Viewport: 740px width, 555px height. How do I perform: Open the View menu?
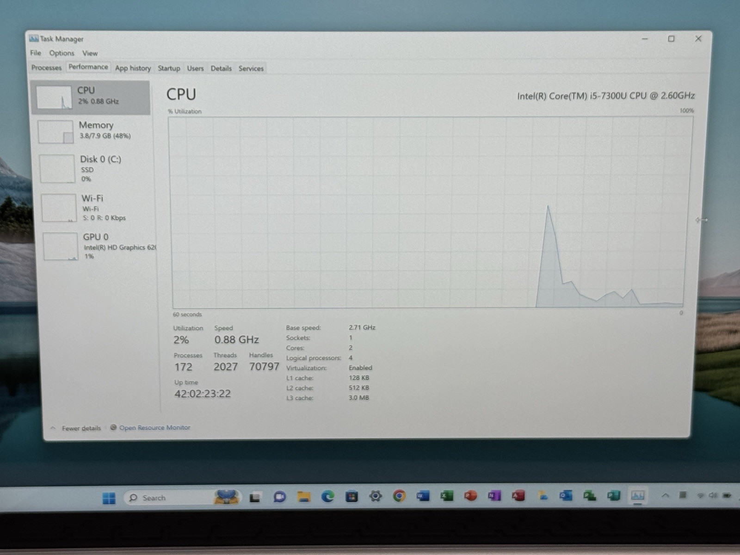[90, 53]
